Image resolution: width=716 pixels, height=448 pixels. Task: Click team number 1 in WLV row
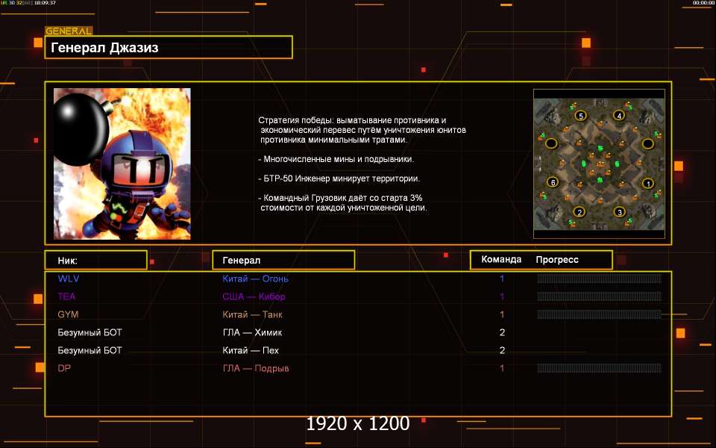tap(502, 279)
